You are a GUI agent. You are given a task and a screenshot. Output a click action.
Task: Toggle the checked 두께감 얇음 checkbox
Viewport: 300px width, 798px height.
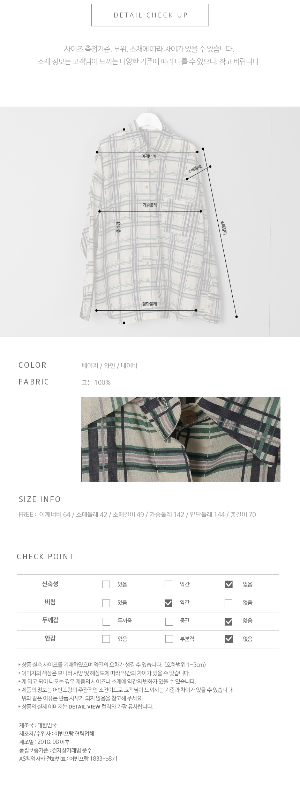(x=229, y=621)
